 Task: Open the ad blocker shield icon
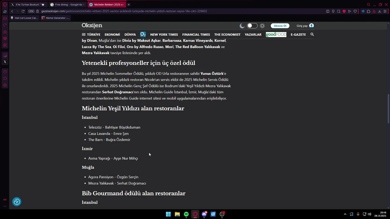click(344, 11)
